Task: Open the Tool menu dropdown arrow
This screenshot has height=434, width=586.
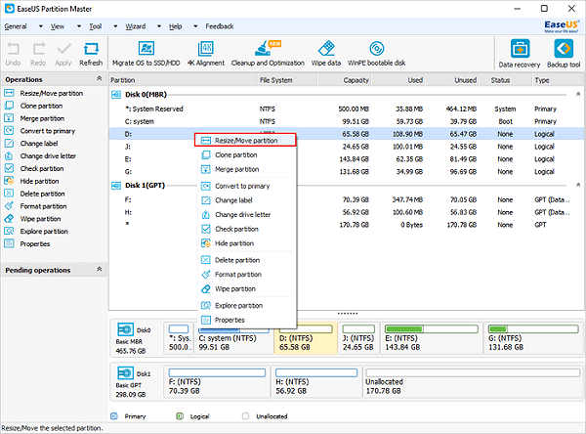Action: click(115, 26)
